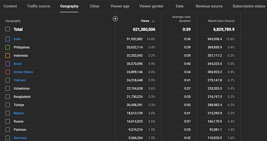The image size is (267, 141).
Task: Sort by the Views column header
Action: (145, 21)
